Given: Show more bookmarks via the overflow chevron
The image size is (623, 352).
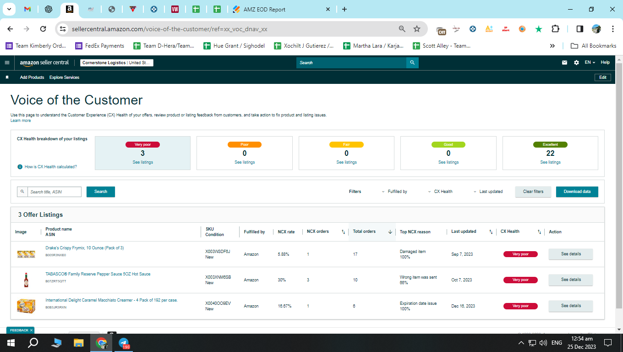Looking at the screenshot, I should click(552, 46).
